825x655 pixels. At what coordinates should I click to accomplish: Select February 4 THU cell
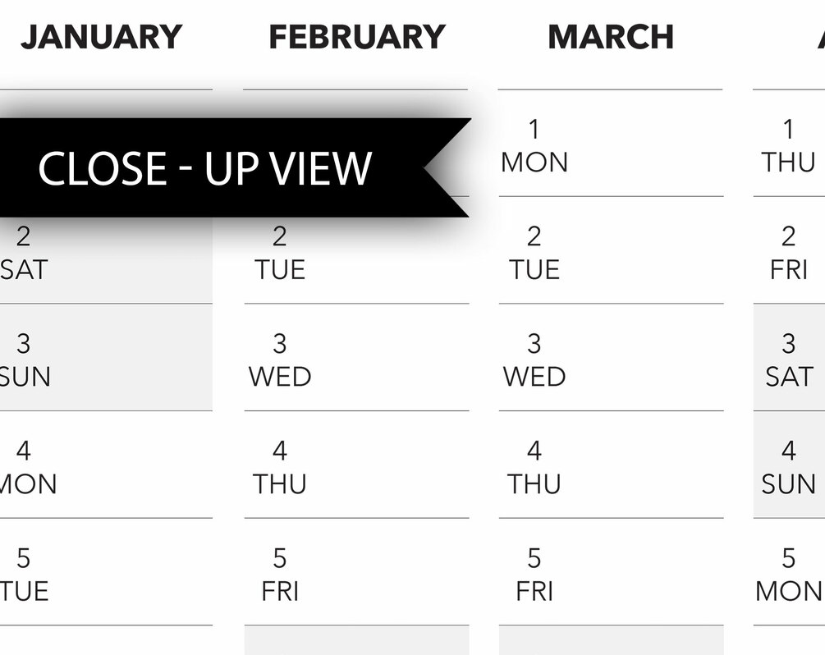[356, 465]
